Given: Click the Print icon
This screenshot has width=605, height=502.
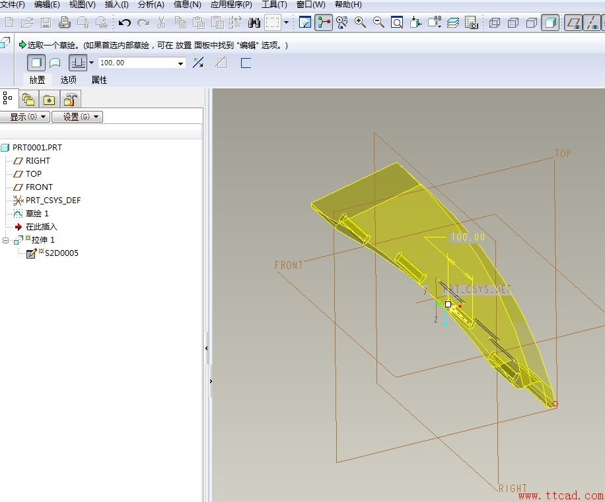Looking at the screenshot, I should pyautogui.click(x=64, y=23).
